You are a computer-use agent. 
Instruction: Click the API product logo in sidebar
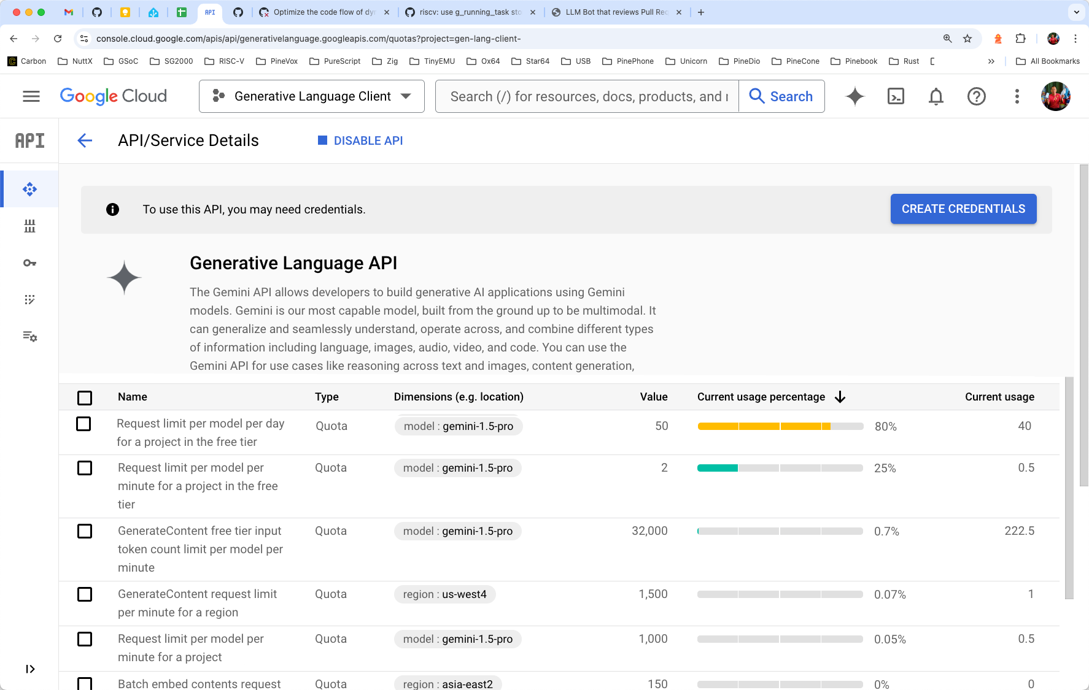pos(29,140)
